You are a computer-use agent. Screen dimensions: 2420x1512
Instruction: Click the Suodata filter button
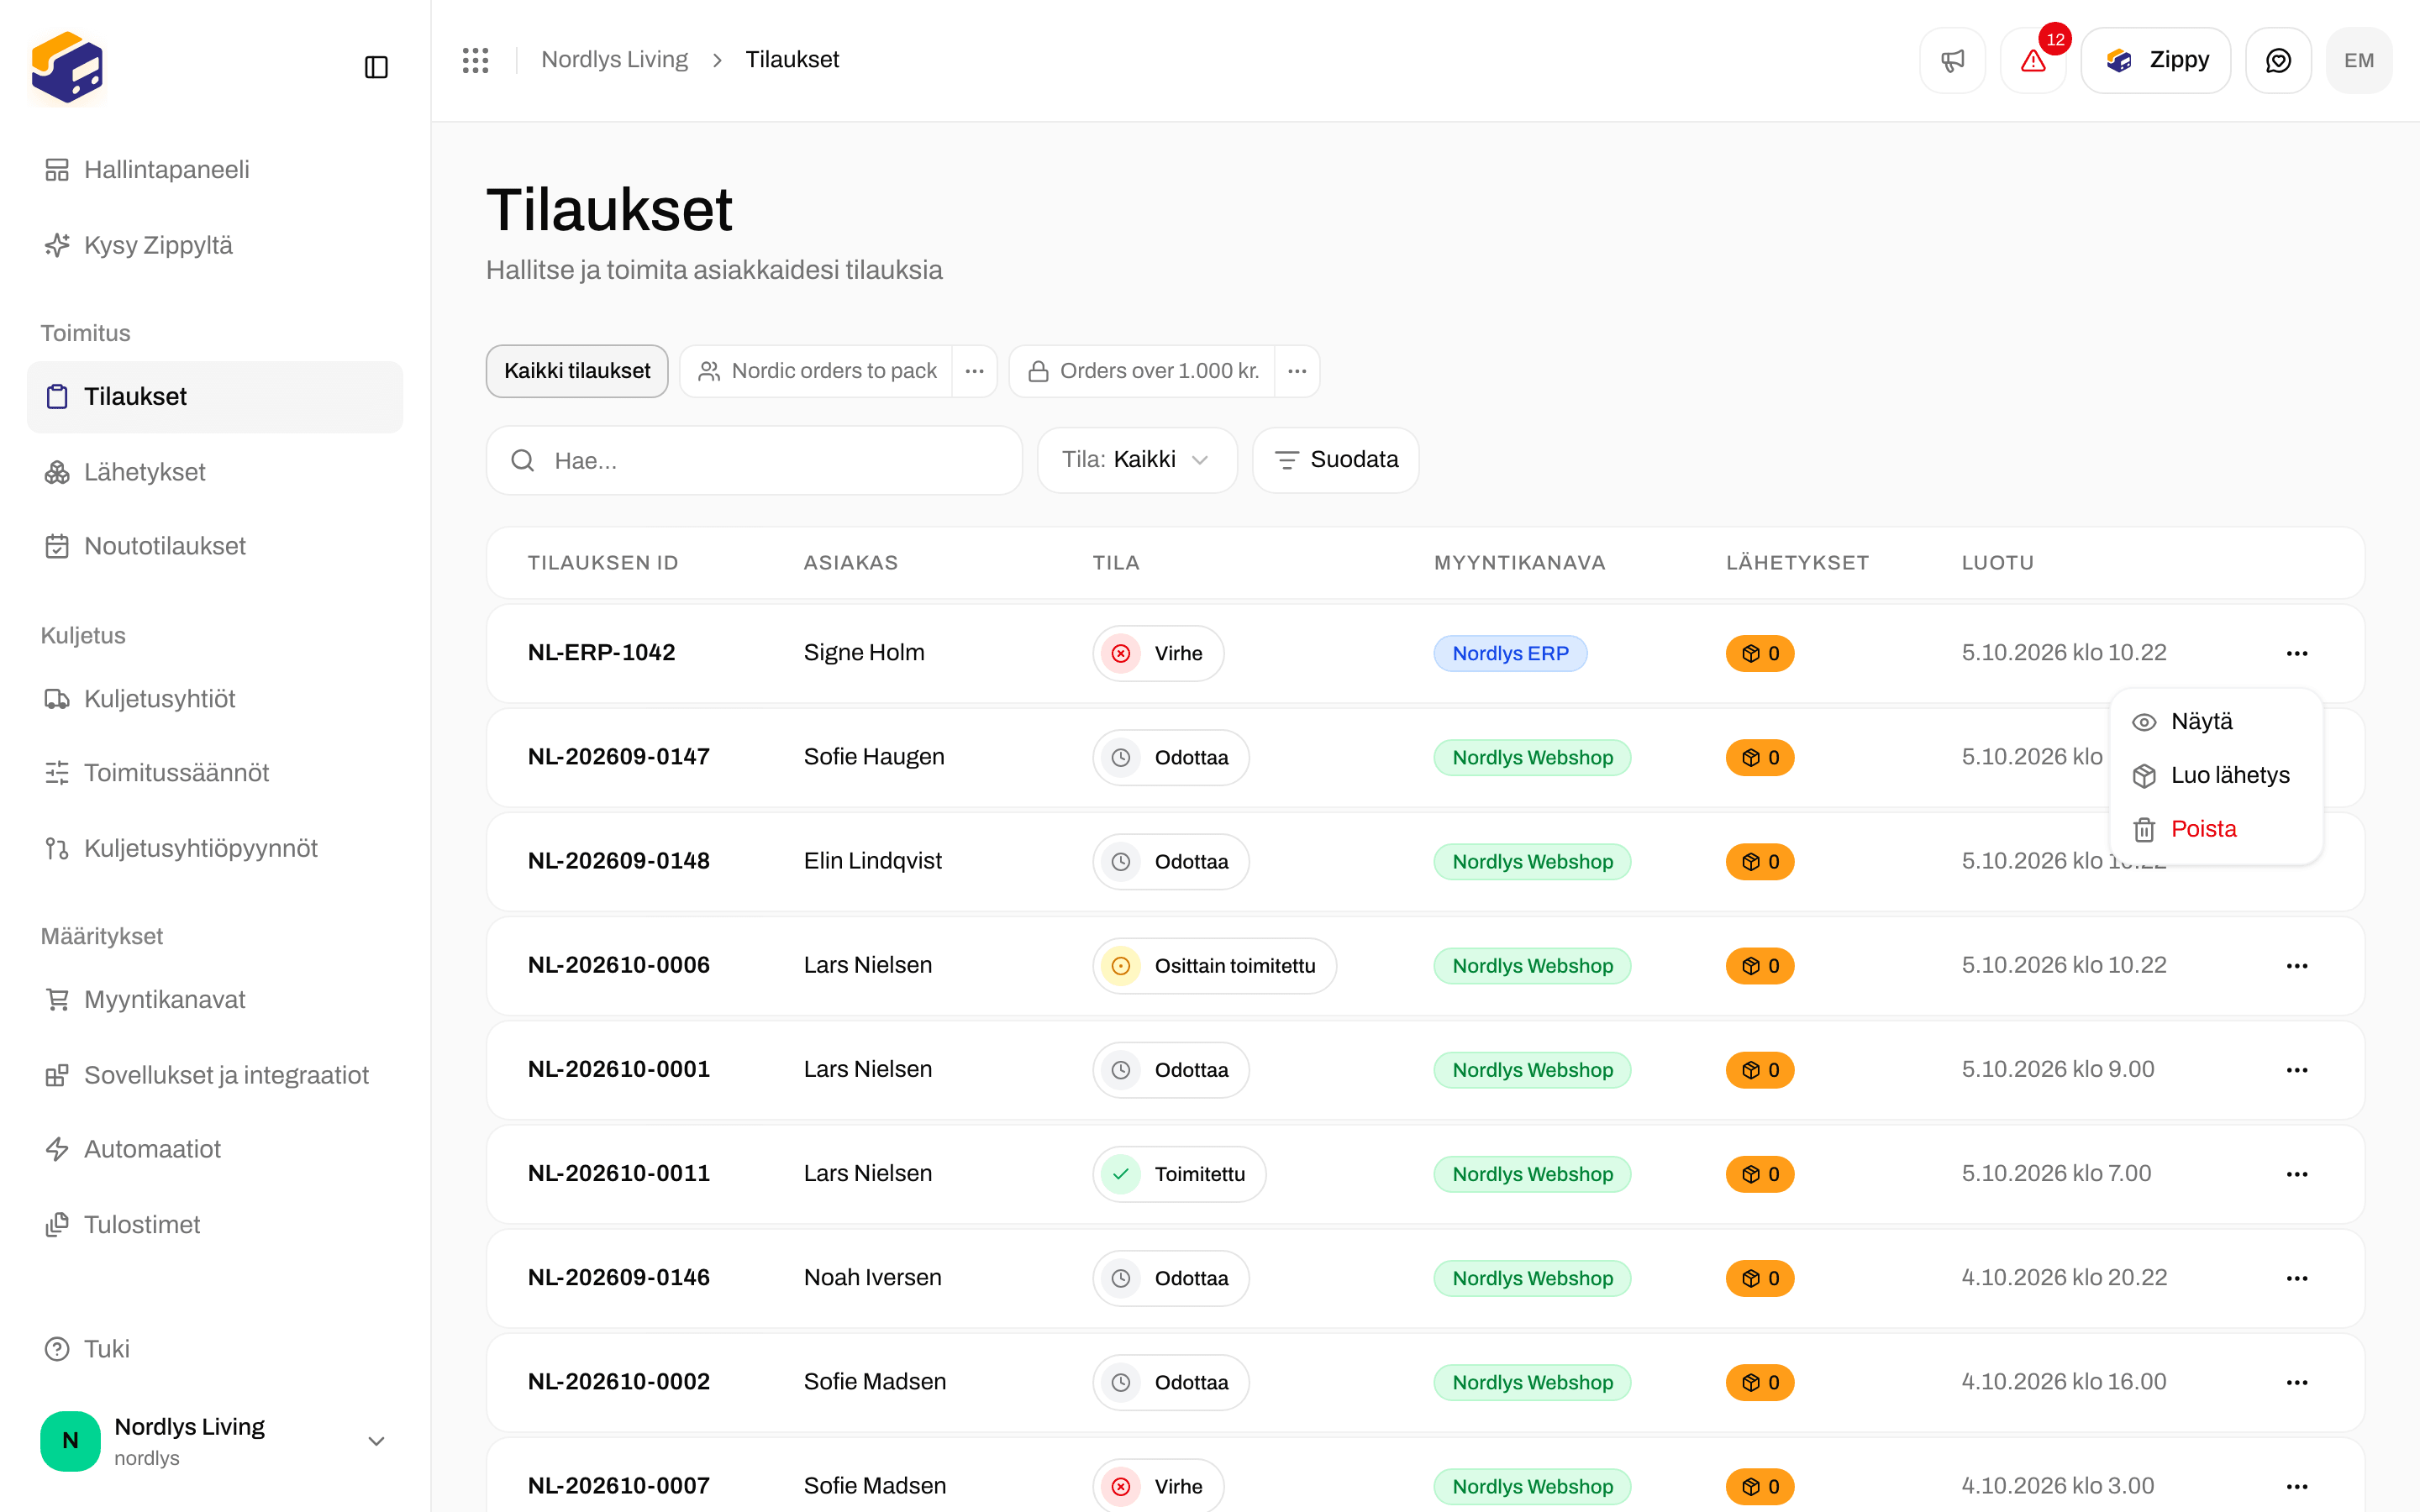pyautogui.click(x=1336, y=460)
